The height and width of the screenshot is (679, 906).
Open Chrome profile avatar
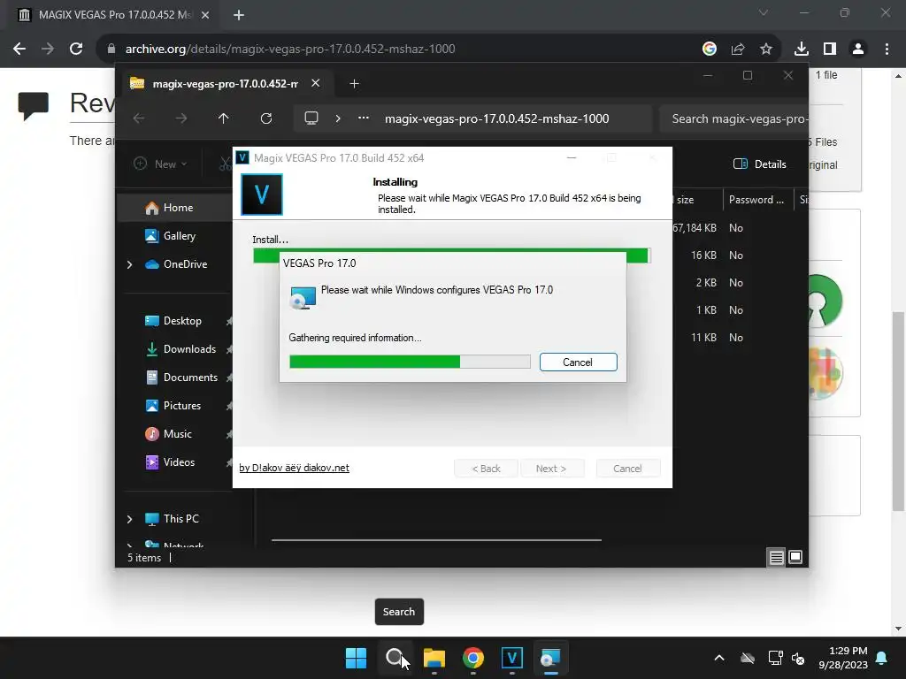[x=858, y=50]
